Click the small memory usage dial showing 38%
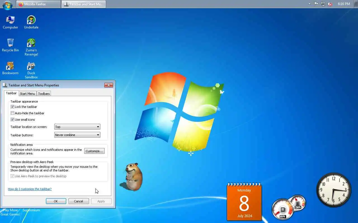The image size is (358, 223). click(x=298, y=203)
